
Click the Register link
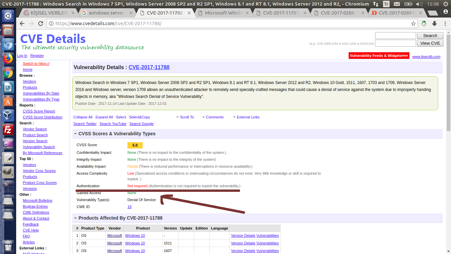click(37, 56)
